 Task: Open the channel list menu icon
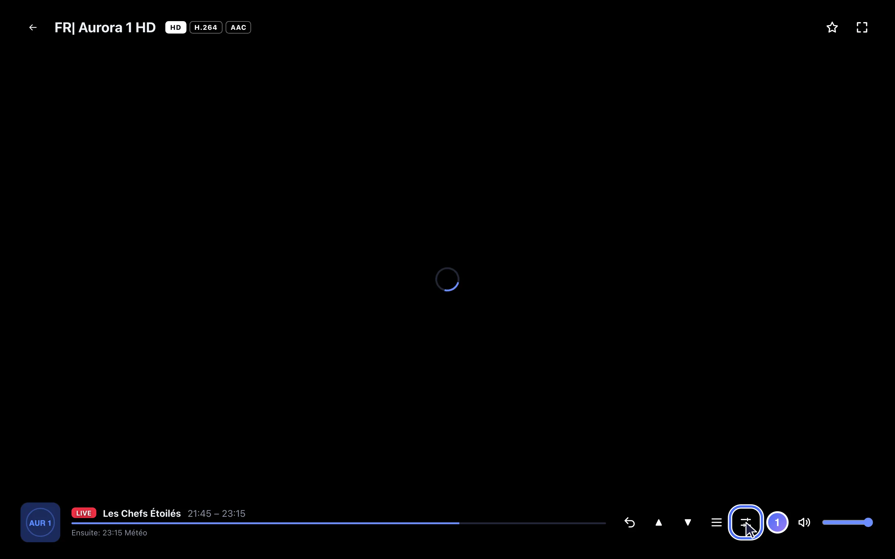pyautogui.click(x=717, y=522)
